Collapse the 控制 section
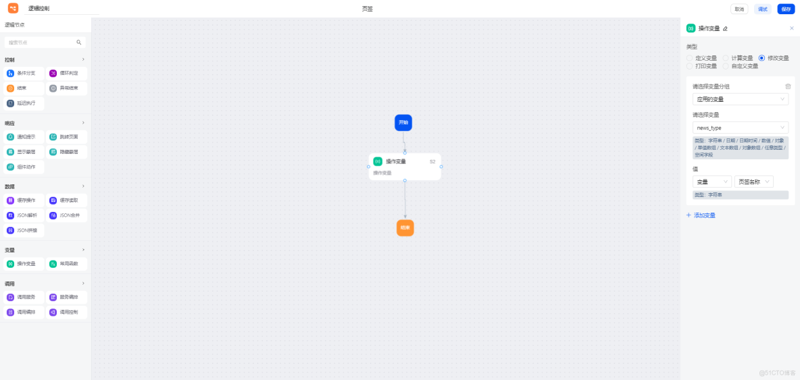Screen dimensions: 800x380 83,59
